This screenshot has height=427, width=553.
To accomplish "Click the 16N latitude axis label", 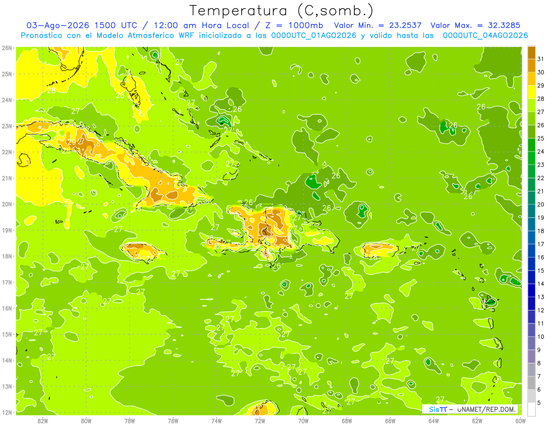I will [x=7, y=308].
